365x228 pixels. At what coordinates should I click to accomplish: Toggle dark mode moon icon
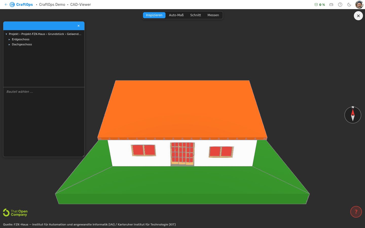(349, 5)
